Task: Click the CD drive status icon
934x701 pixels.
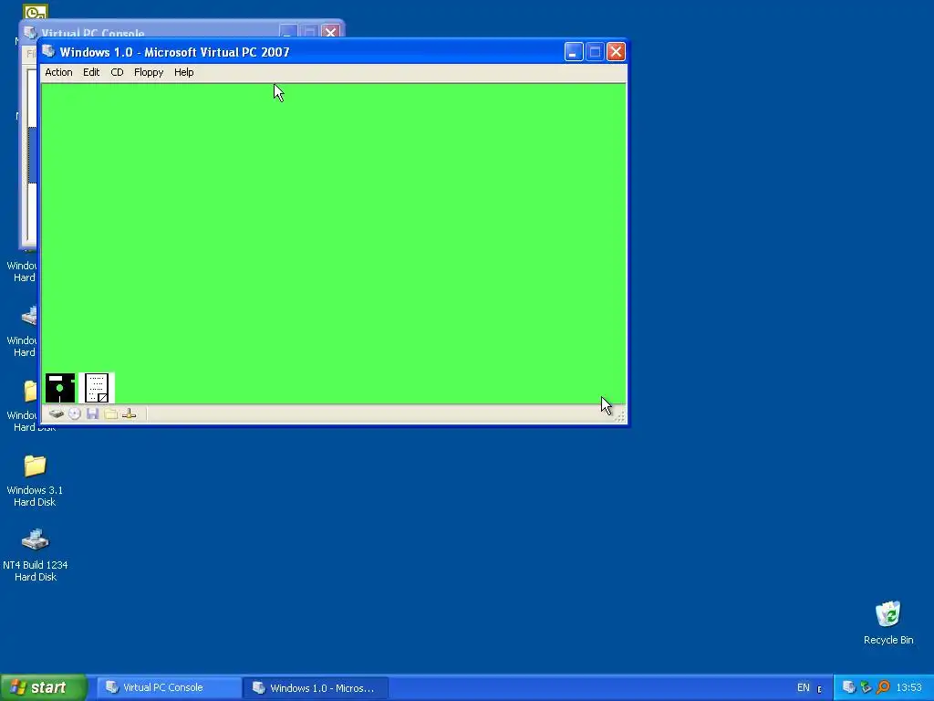Action: (75, 413)
